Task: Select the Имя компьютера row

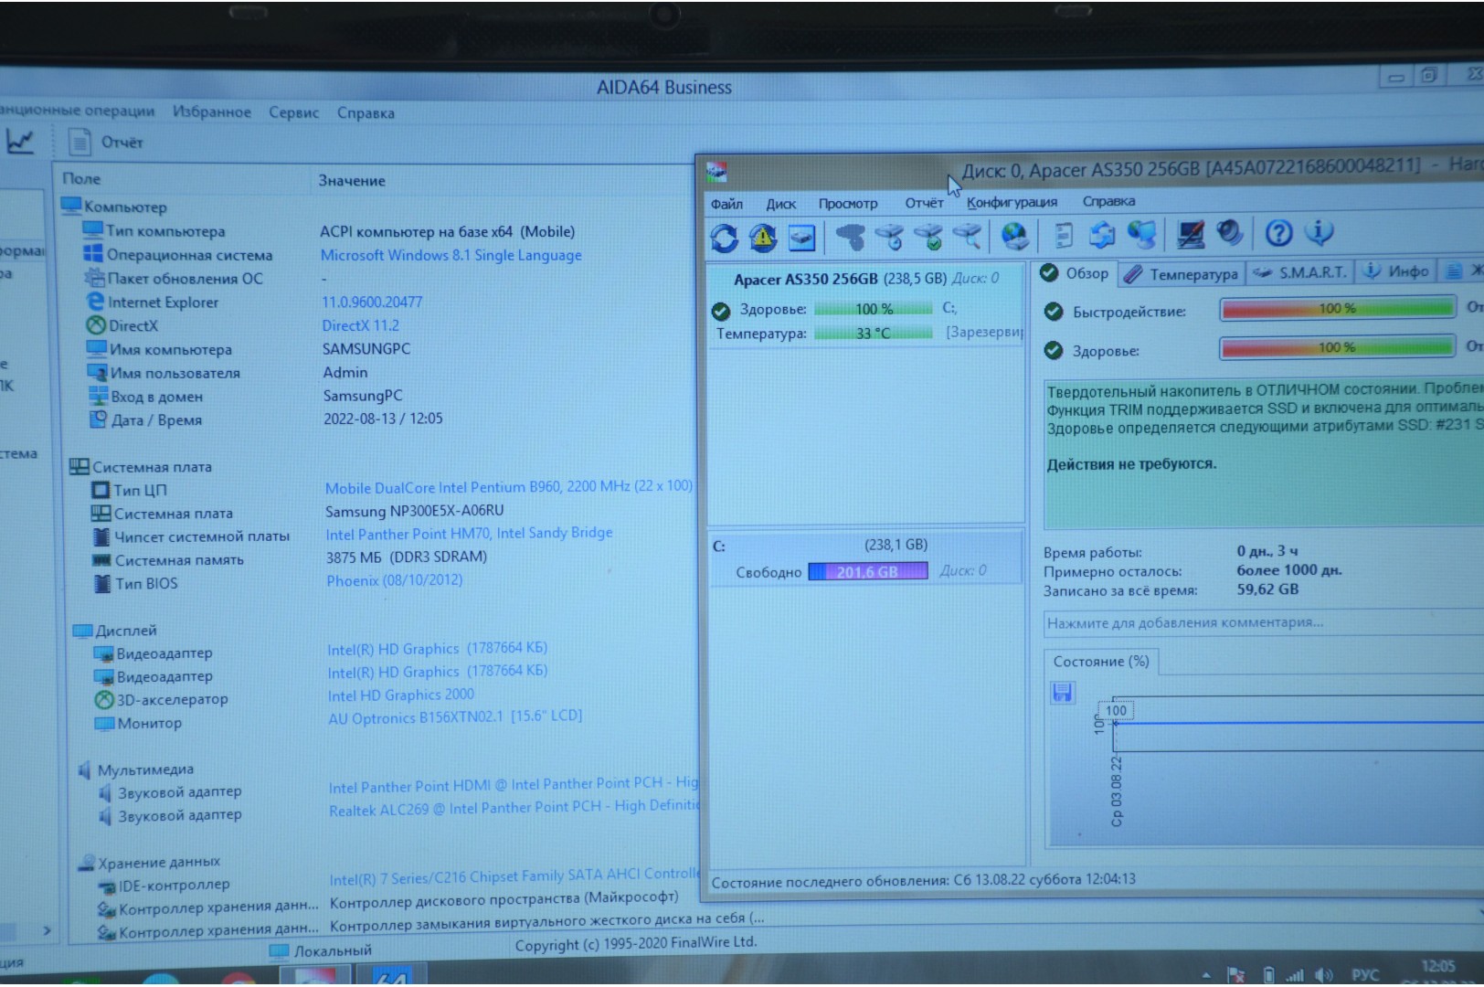Action: coord(160,349)
